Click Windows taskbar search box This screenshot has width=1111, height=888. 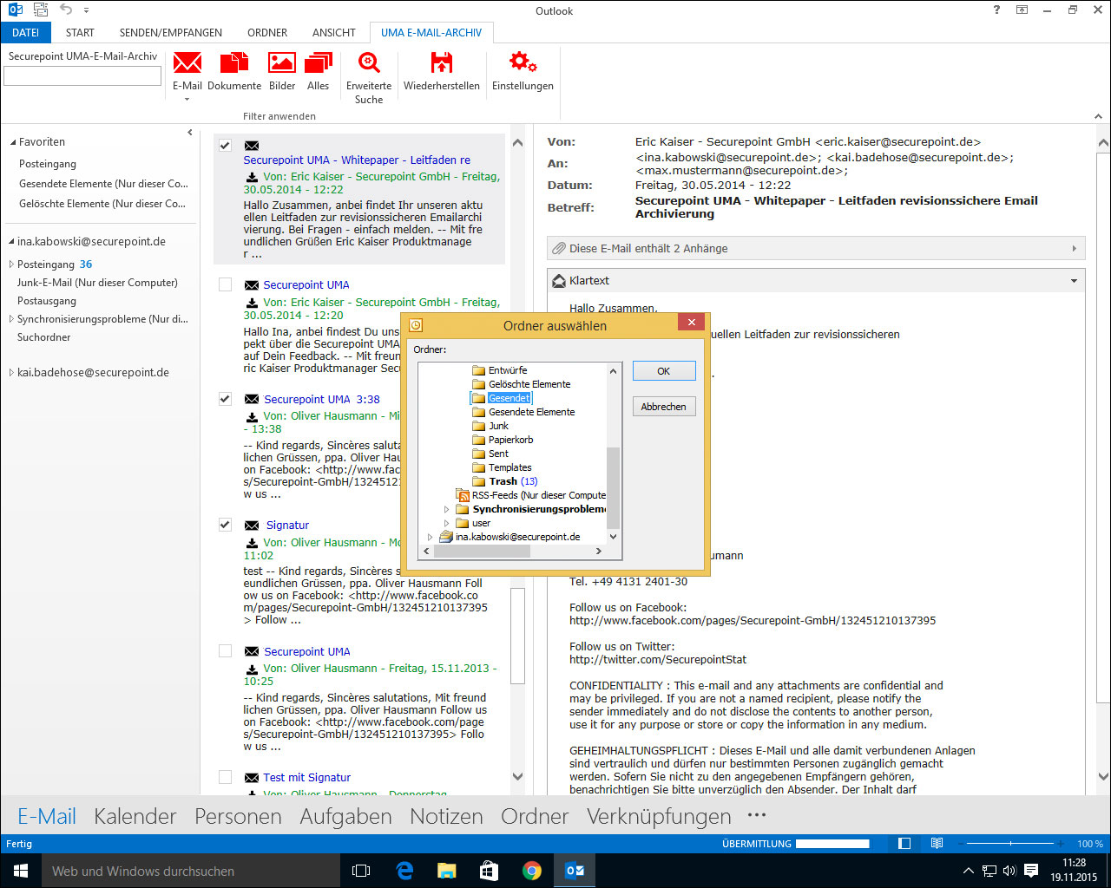pos(191,871)
